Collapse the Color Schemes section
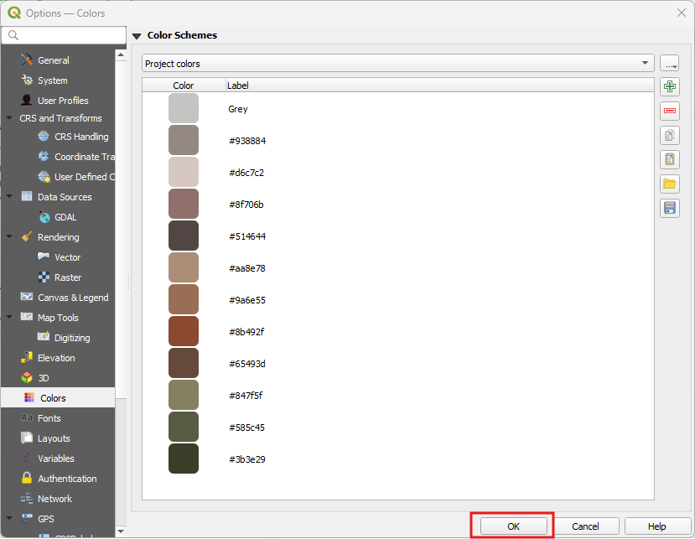The width and height of the screenshot is (695, 539). pyautogui.click(x=137, y=36)
